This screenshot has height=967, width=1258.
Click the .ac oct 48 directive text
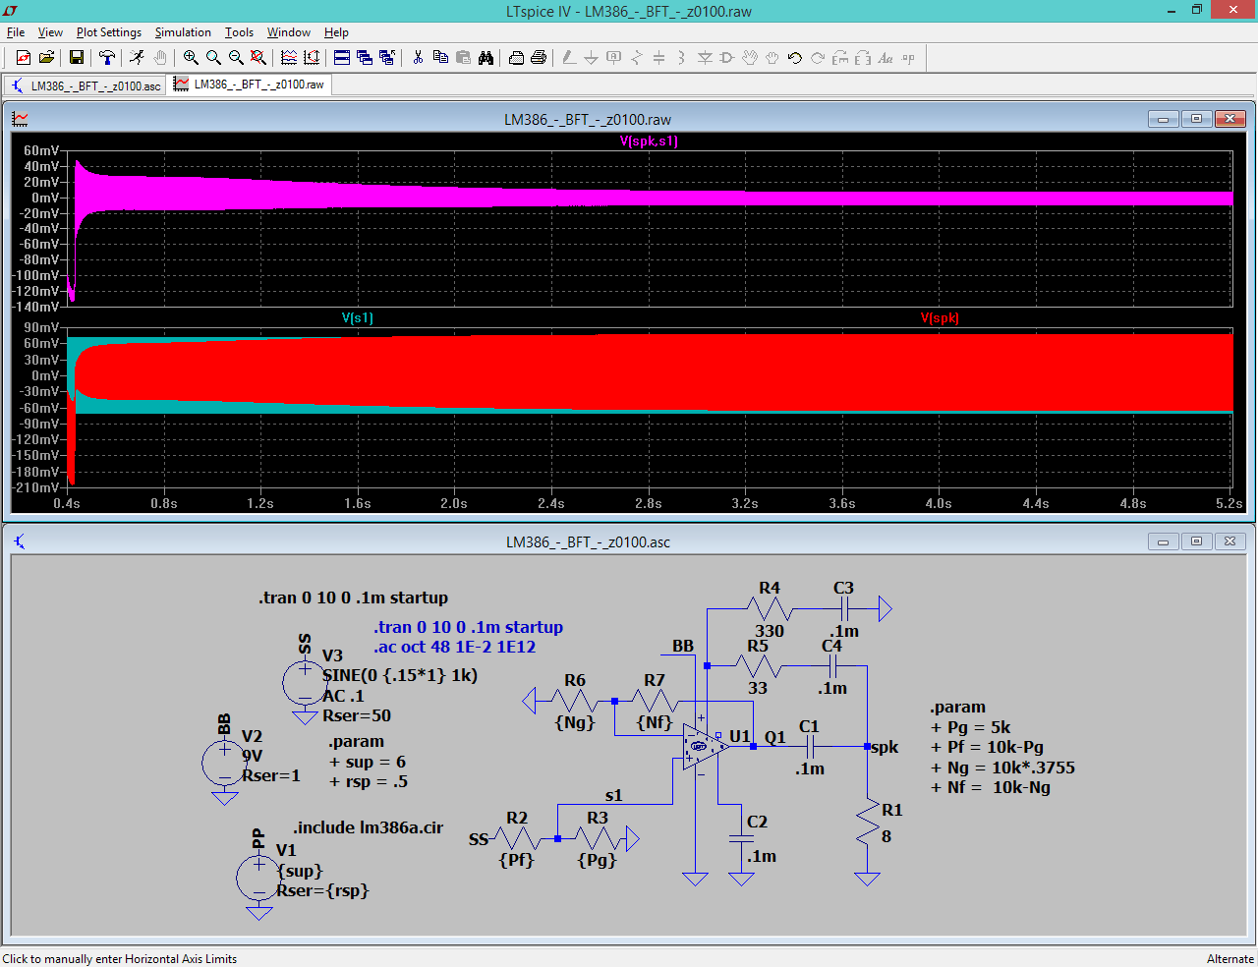[455, 647]
